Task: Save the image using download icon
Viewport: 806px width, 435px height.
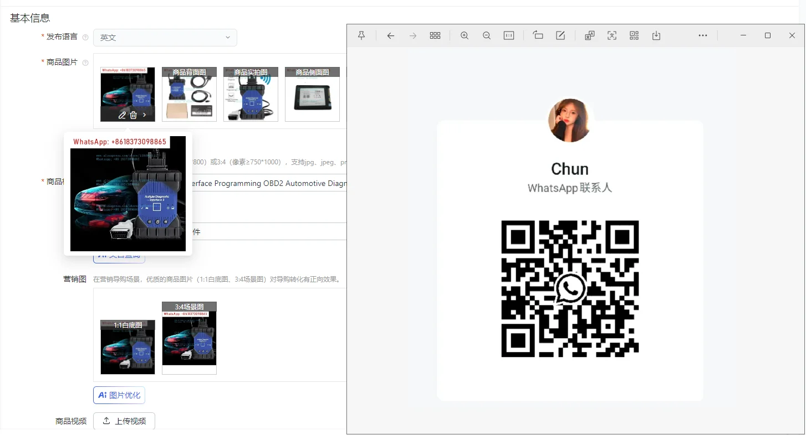Action: click(x=656, y=35)
